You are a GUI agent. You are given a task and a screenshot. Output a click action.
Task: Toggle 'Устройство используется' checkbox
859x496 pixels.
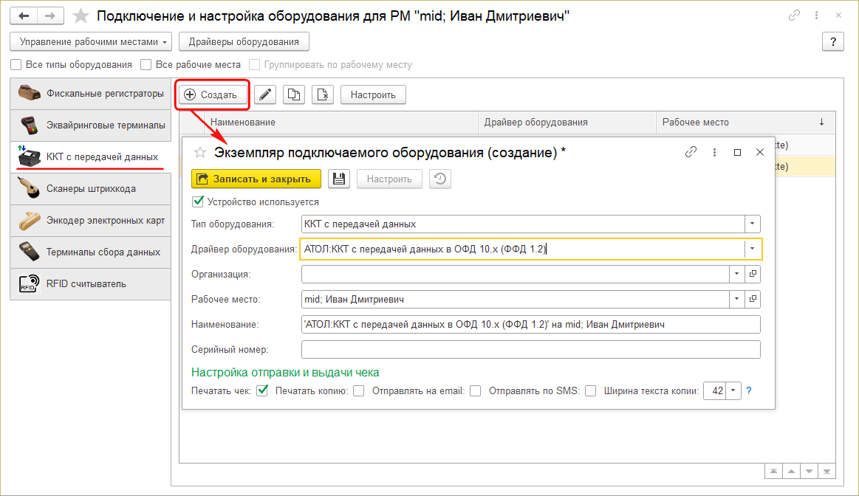pos(197,201)
